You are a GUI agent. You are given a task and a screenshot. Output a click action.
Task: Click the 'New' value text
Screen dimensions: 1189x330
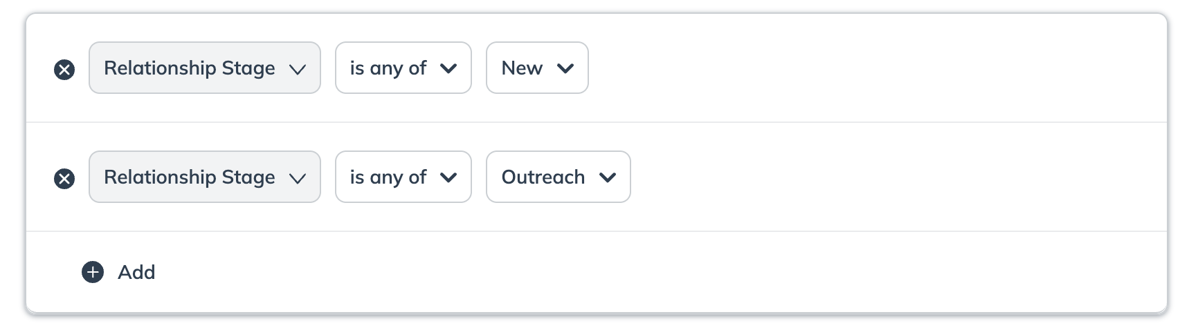(522, 68)
